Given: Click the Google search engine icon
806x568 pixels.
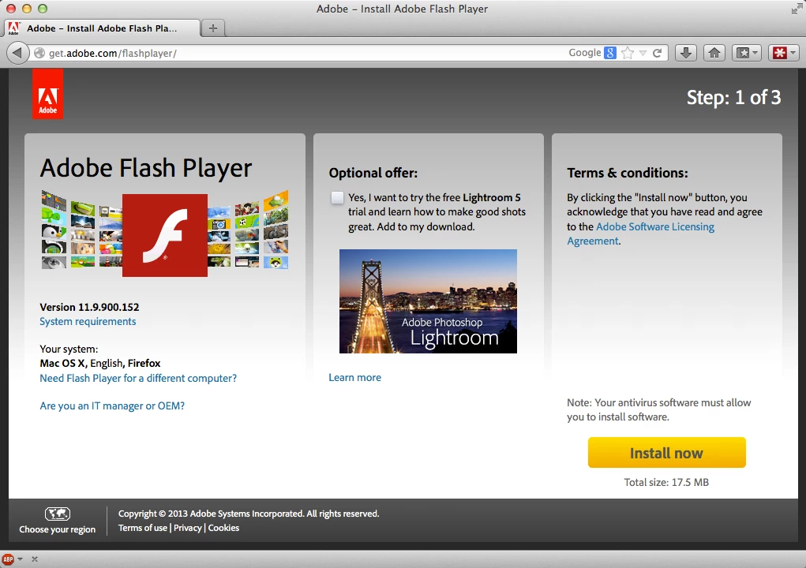Looking at the screenshot, I should (609, 53).
